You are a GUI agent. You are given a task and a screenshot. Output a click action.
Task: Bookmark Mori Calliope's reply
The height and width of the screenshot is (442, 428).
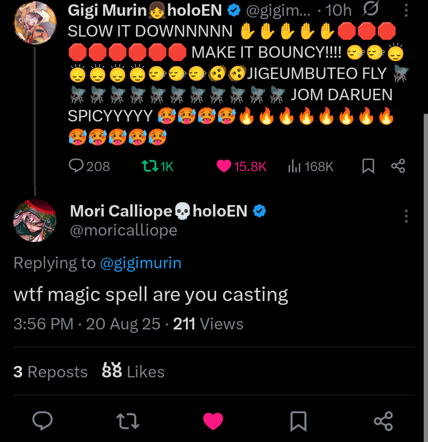[298, 421]
